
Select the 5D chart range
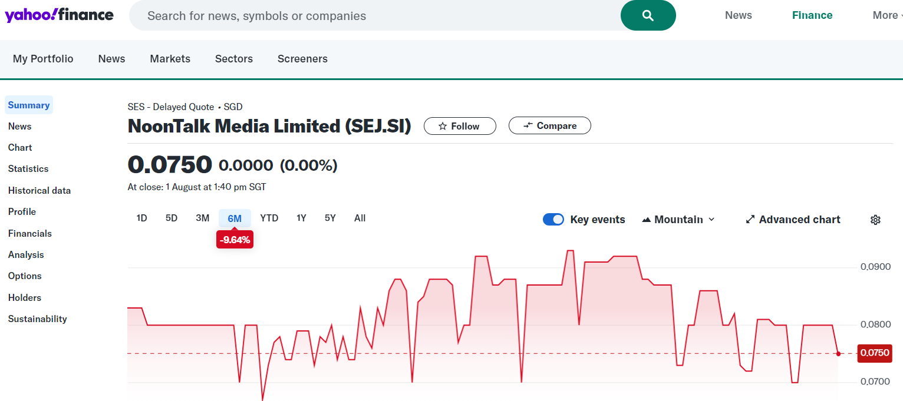coord(172,218)
